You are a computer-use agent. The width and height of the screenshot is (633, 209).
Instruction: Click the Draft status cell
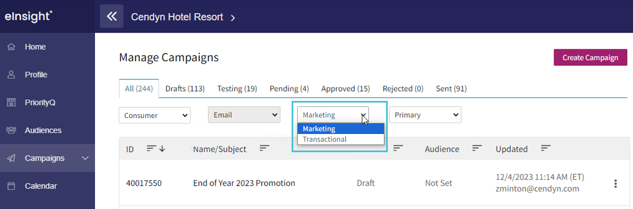click(x=366, y=183)
